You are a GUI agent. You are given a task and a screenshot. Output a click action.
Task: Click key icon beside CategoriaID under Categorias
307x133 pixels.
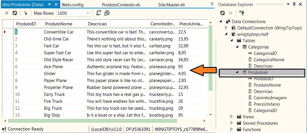[x=250, y=53]
